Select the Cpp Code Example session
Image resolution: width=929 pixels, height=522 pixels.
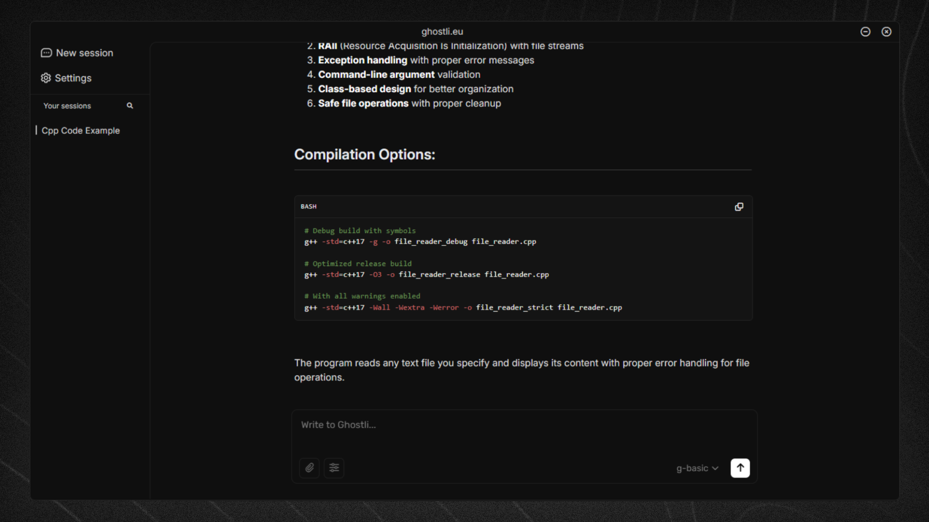coord(80,130)
